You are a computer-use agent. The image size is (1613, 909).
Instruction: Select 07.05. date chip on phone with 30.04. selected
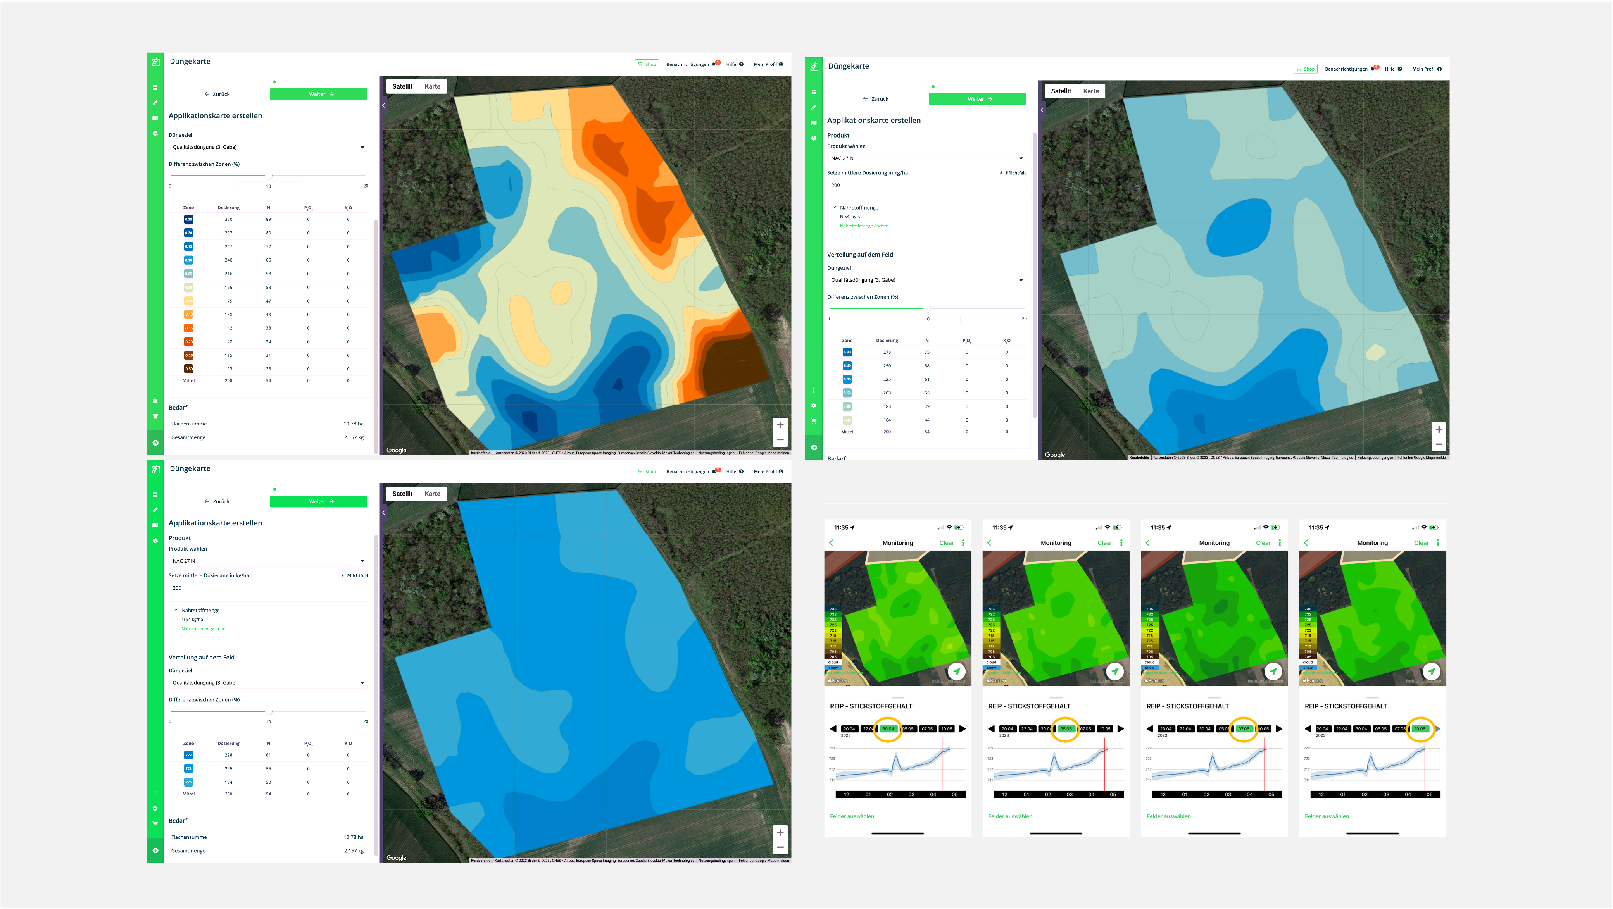pyautogui.click(x=927, y=729)
